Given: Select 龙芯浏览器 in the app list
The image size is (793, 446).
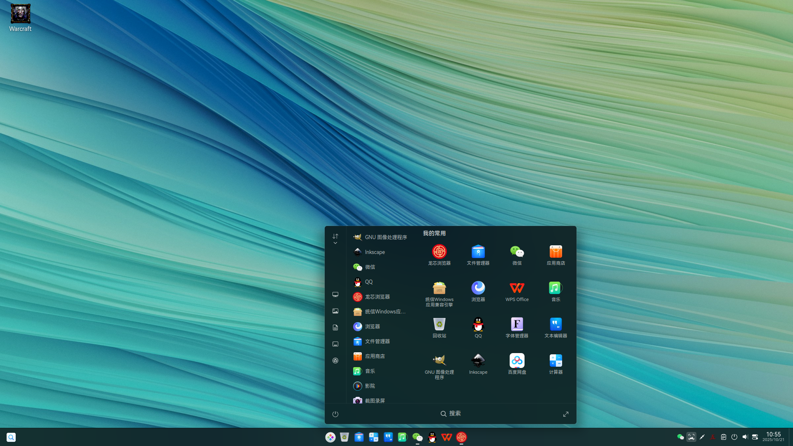Looking at the screenshot, I should [x=380, y=297].
